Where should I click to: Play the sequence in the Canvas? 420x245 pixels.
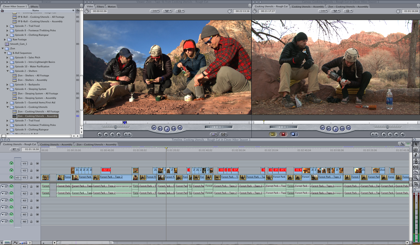click(335, 129)
